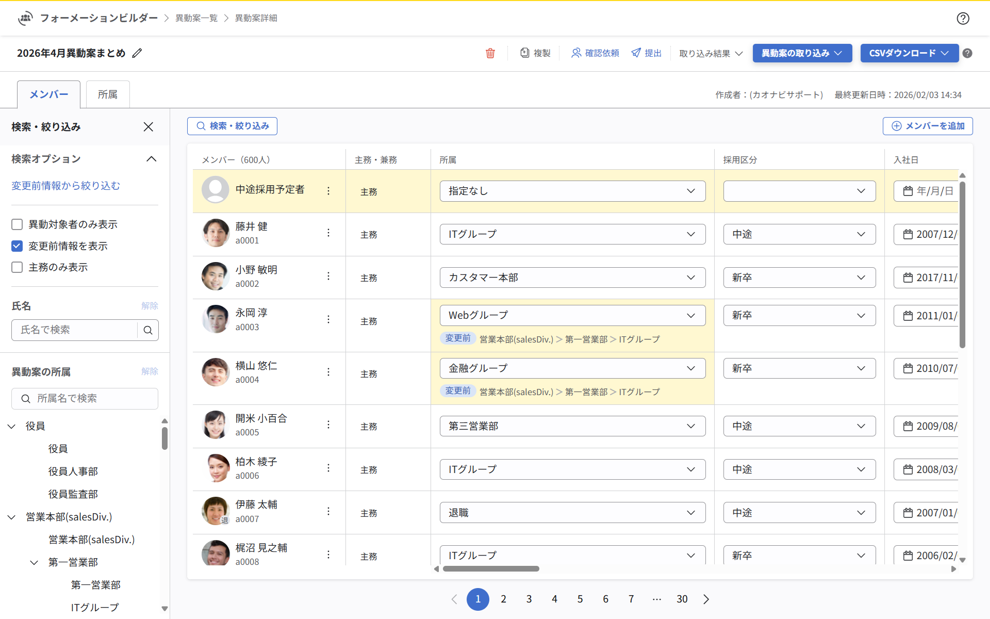Open help via the top-right question mark icon
Image resolution: width=990 pixels, height=619 pixels.
(x=963, y=19)
